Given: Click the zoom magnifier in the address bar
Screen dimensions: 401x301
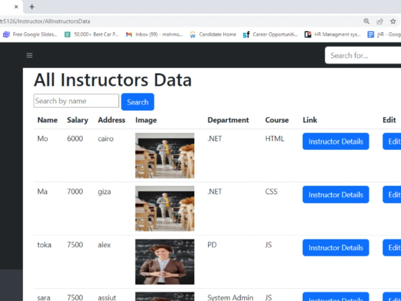Looking at the screenshot, I should tap(366, 21).
